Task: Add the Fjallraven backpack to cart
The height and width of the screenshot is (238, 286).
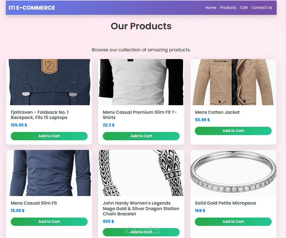Action: (x=49, y=136)
